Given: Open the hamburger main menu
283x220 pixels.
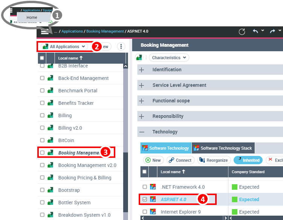Looking at the screenshot, I should point(45,32).
